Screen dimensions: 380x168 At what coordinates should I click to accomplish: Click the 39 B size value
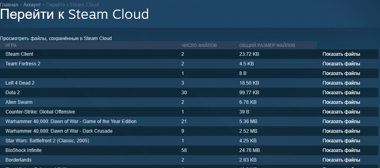click(244, 112)
